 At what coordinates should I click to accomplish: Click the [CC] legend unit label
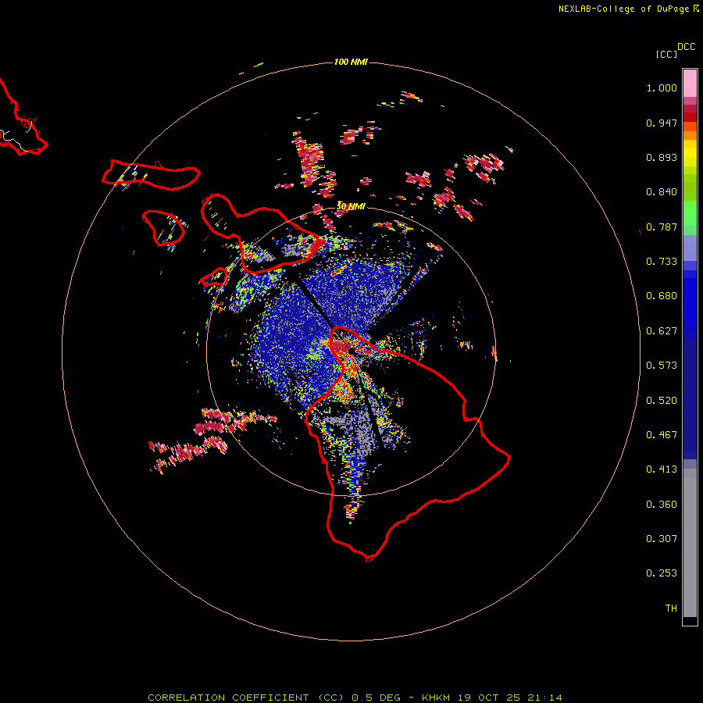click(x=667, y=54)
